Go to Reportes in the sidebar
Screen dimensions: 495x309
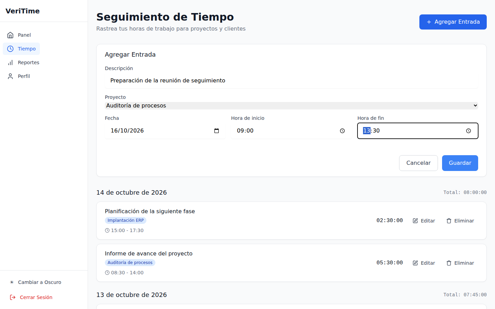tap(23, 62)
